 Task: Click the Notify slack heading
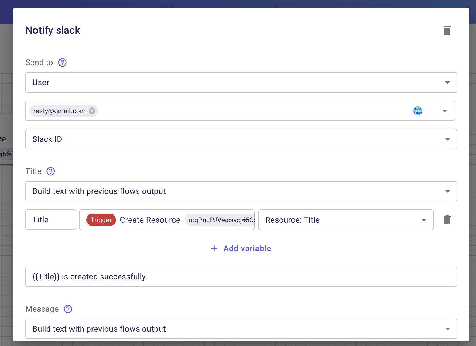pos(53,30)
